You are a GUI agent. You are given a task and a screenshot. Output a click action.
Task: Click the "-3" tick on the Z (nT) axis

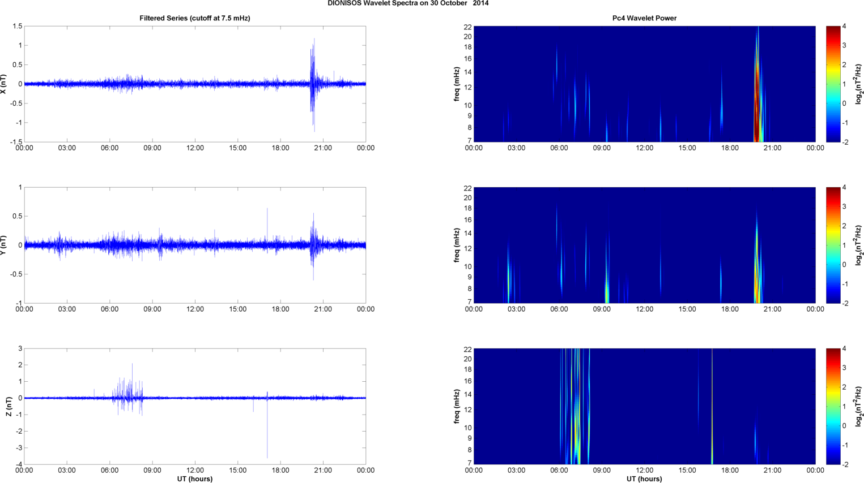coord(18,448)
